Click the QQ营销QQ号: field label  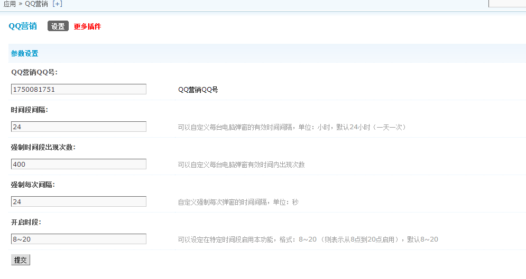pos(34,72)
